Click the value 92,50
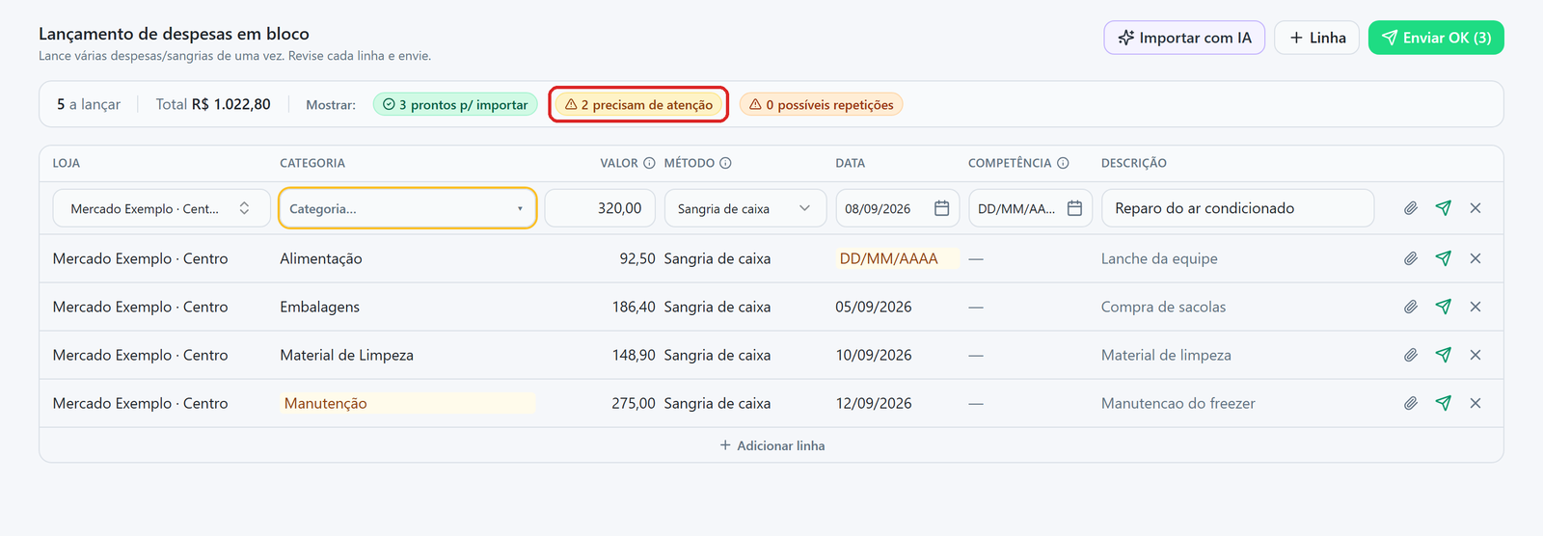The width and height of the screenshot is (1543, 536). point(637,258)
